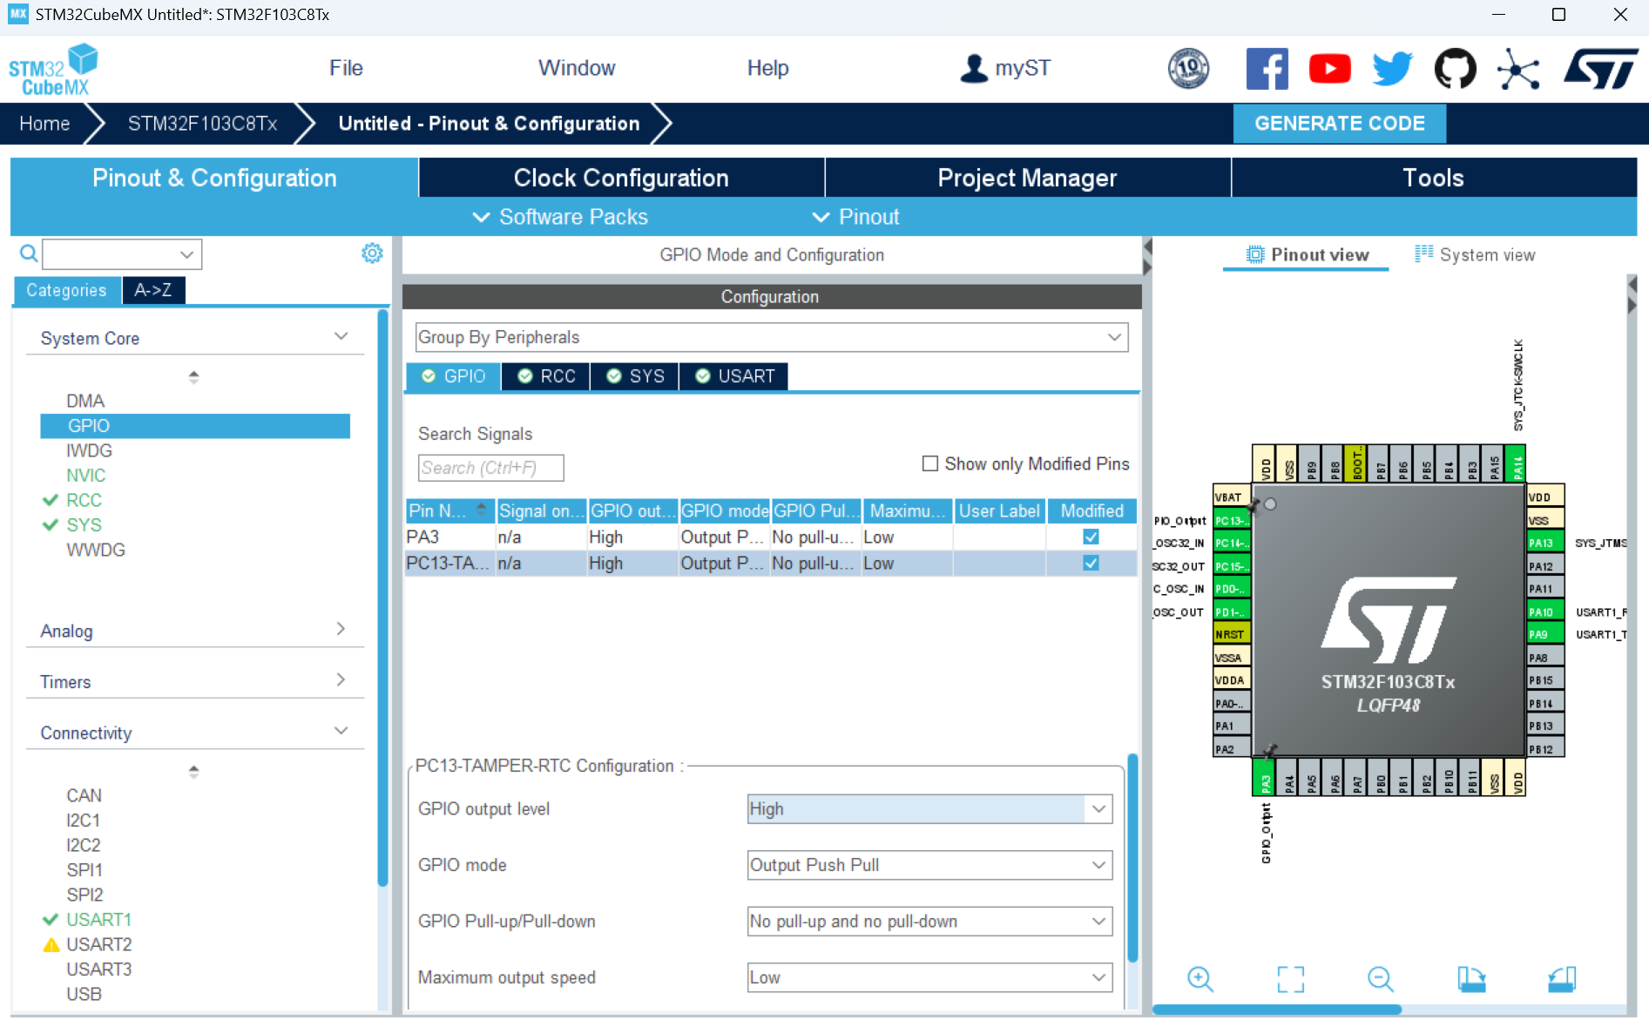The width and height of the screenshot is (1649, 1027).
Task: Click the 10-year anniversary badge icon
Action: click(x=1188, y=68)
